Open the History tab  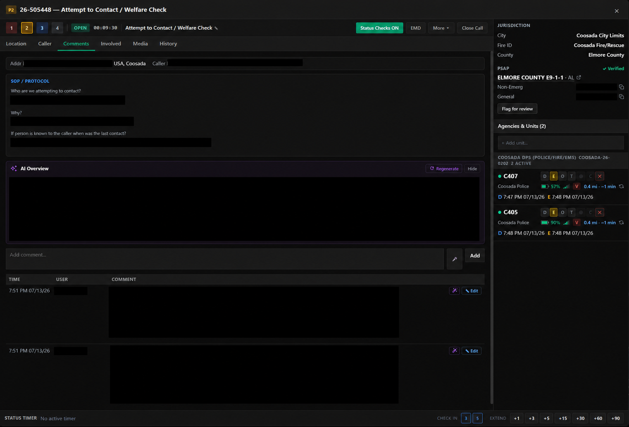coord(168,44)
